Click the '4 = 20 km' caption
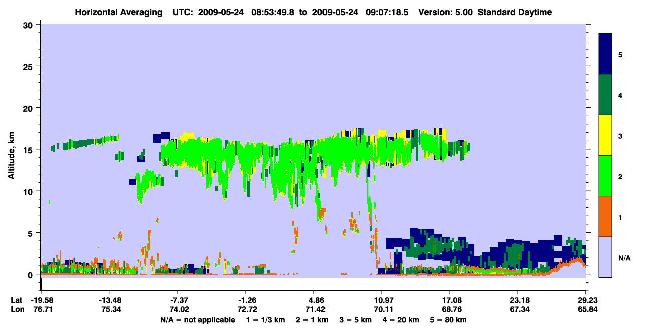The image size is (651, 334). pyautogui.click(x=402, y=320)
